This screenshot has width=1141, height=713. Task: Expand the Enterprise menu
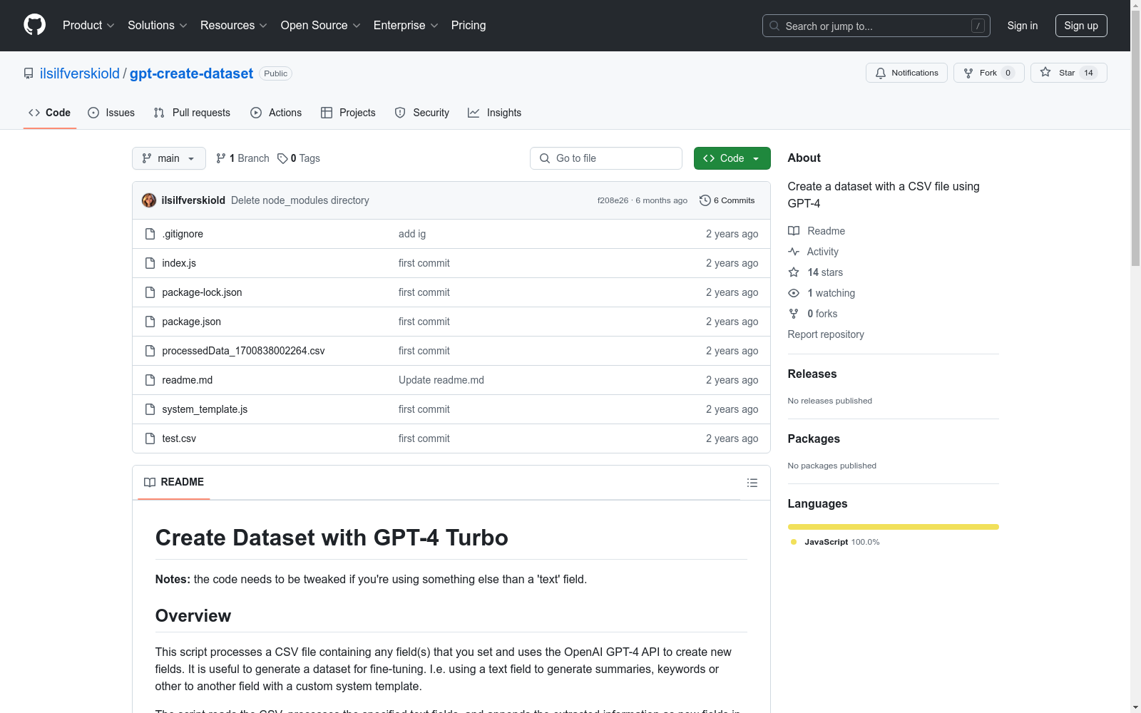pyautogui.click(x=406, y=26)
